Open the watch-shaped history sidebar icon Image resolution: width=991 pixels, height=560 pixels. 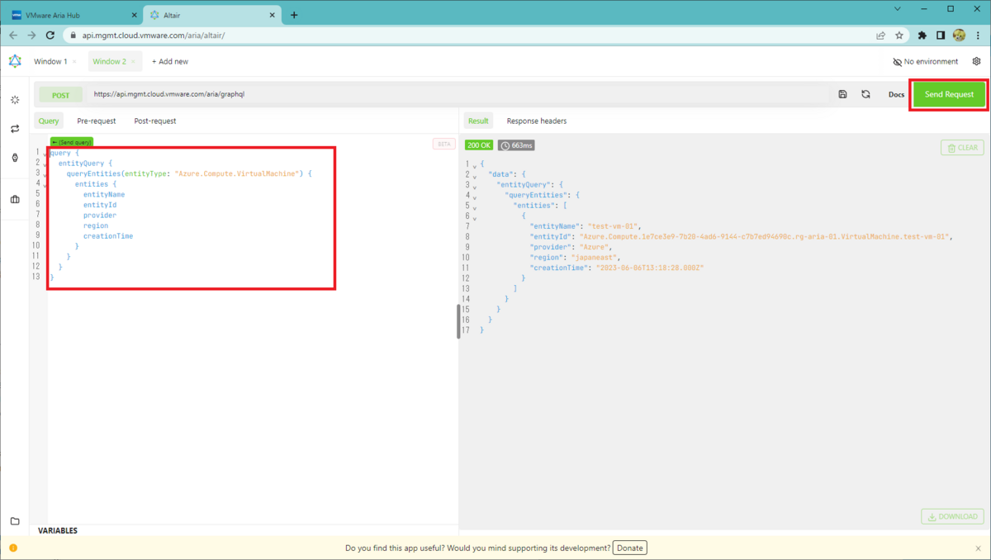click(x=15, y=158)
